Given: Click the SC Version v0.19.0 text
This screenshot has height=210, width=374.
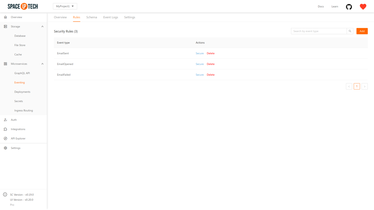Looking at the screenshot, I should click(22, 195).
